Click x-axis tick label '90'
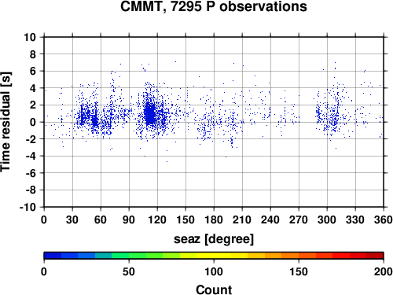This screenshot has height=295, width=393. pyautogui.click(x=129, y=219)
